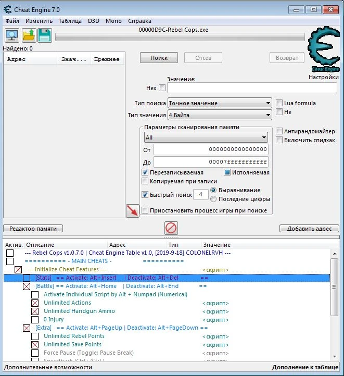Enable Включить спидхак checkbox

click(x=279, y=140)
